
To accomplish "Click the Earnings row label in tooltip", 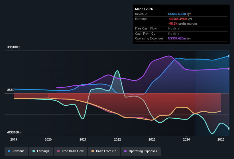I will pos(141,19).
